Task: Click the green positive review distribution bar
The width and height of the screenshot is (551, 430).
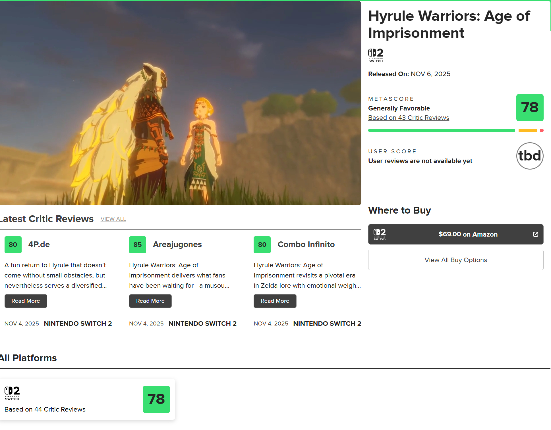Action: coord(441,130)
